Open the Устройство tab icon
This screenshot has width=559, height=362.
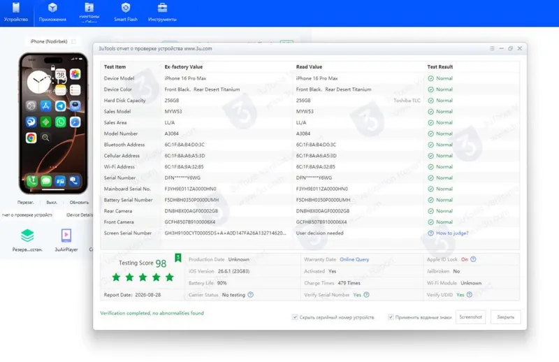[x=16, y=8]
